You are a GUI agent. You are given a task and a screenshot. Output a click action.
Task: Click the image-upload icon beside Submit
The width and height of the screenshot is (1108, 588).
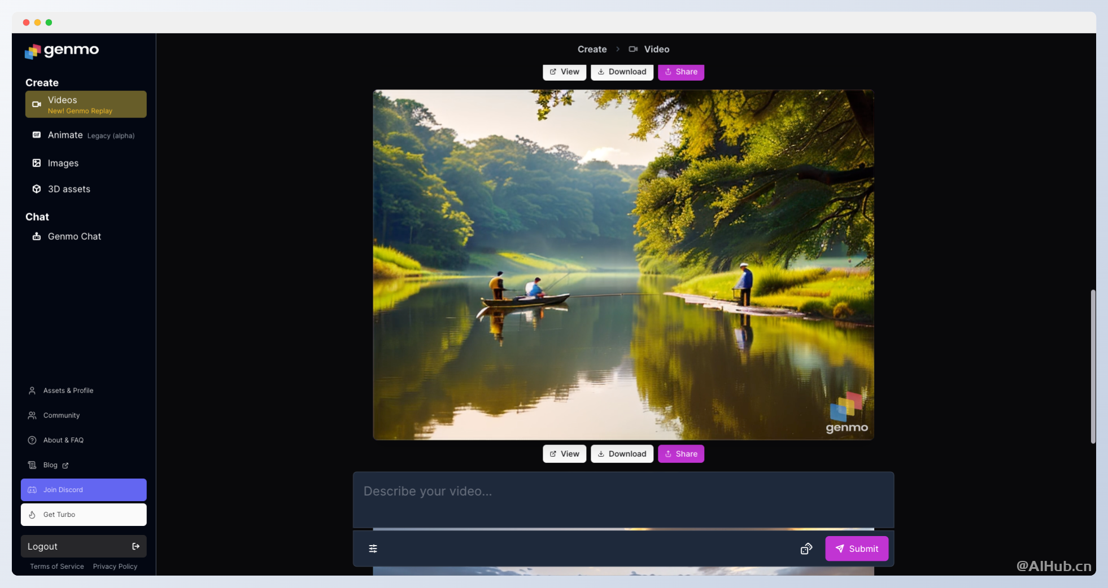(x=806, y=548)
